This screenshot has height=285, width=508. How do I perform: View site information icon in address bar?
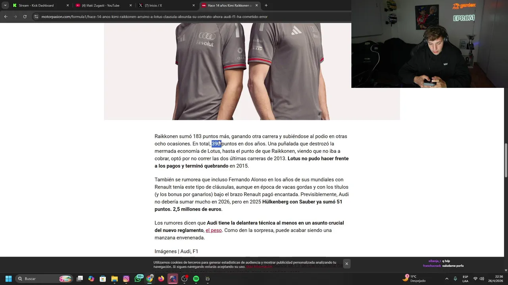(x=36, y=17)
